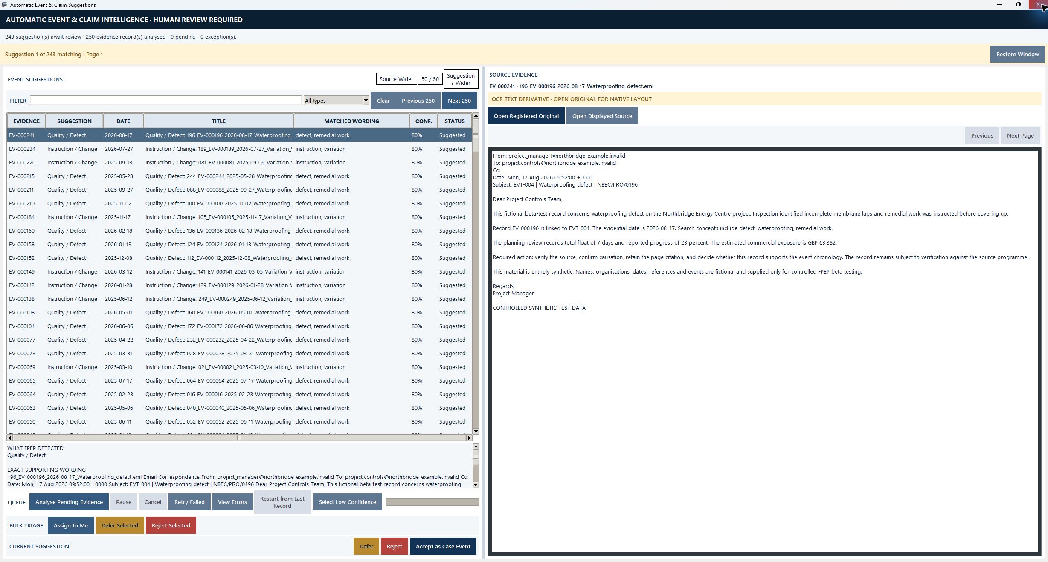
Task: Load the Next 250 suggestions
Action: [459, 101]
